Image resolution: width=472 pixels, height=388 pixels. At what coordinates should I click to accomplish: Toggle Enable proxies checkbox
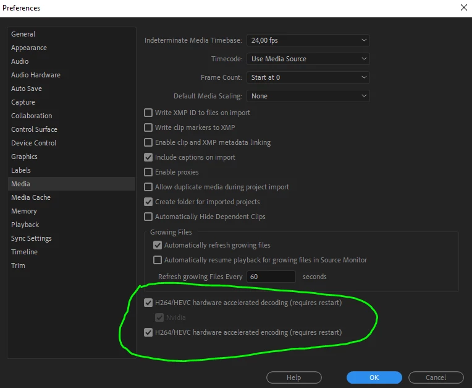coord(148,172)
